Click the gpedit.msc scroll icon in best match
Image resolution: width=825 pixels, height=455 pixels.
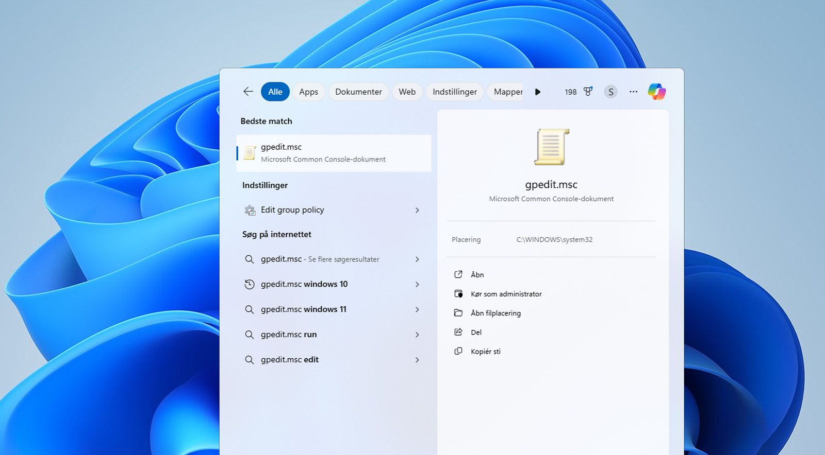point(250,153)
